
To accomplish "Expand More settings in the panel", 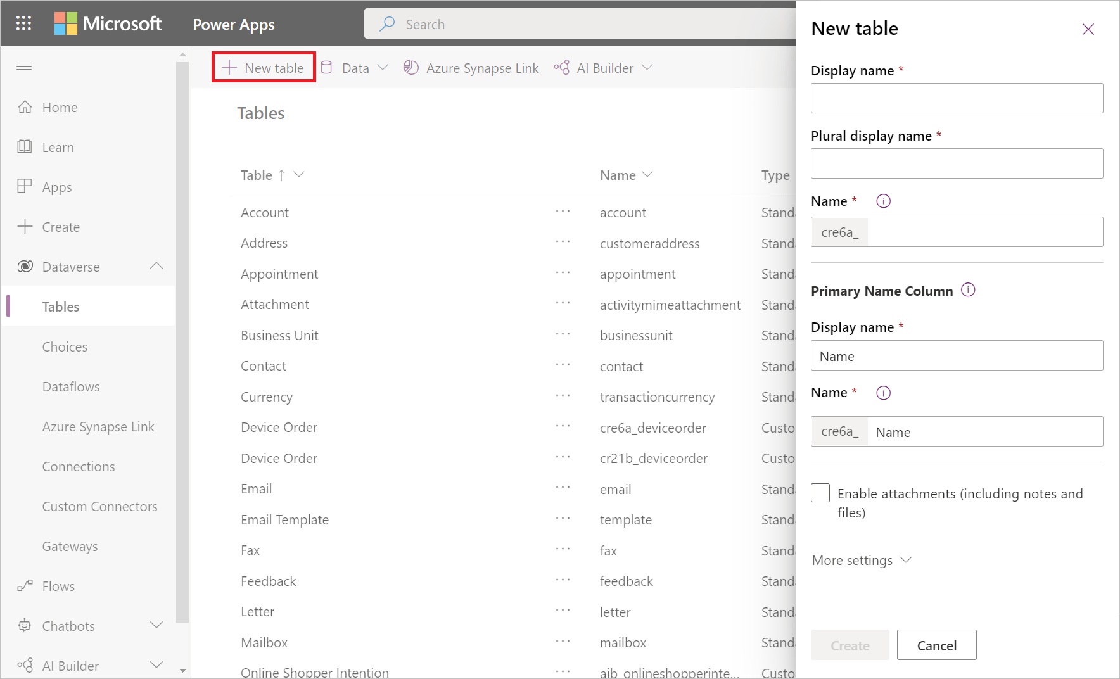I will click(x=862, y=560).
